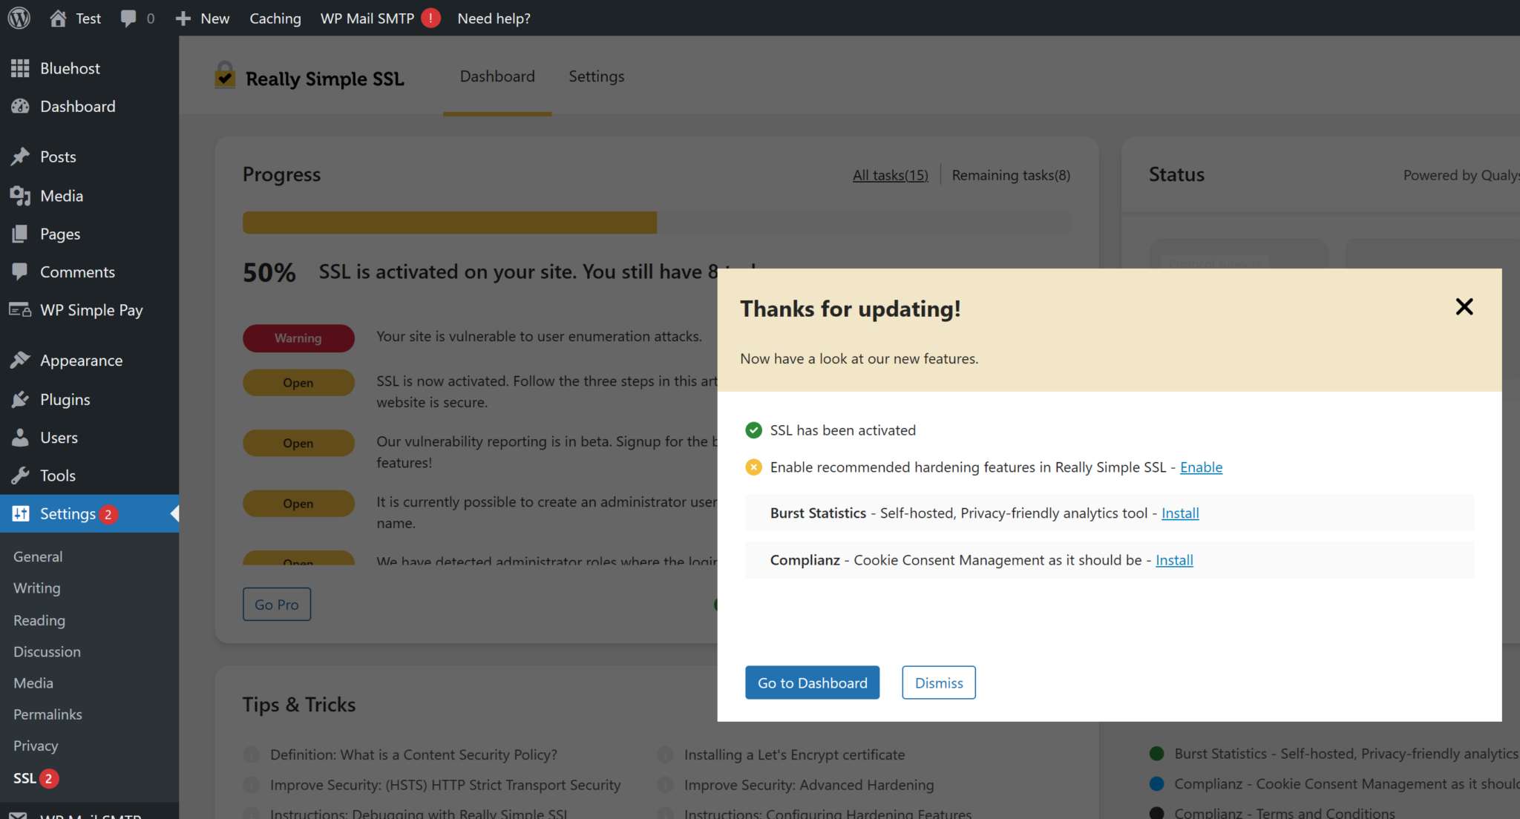Image resolution: width=1520 pixels, height=819 pixels.
Task: Open the SSL settings submenu
Action: tap(24, 778)
